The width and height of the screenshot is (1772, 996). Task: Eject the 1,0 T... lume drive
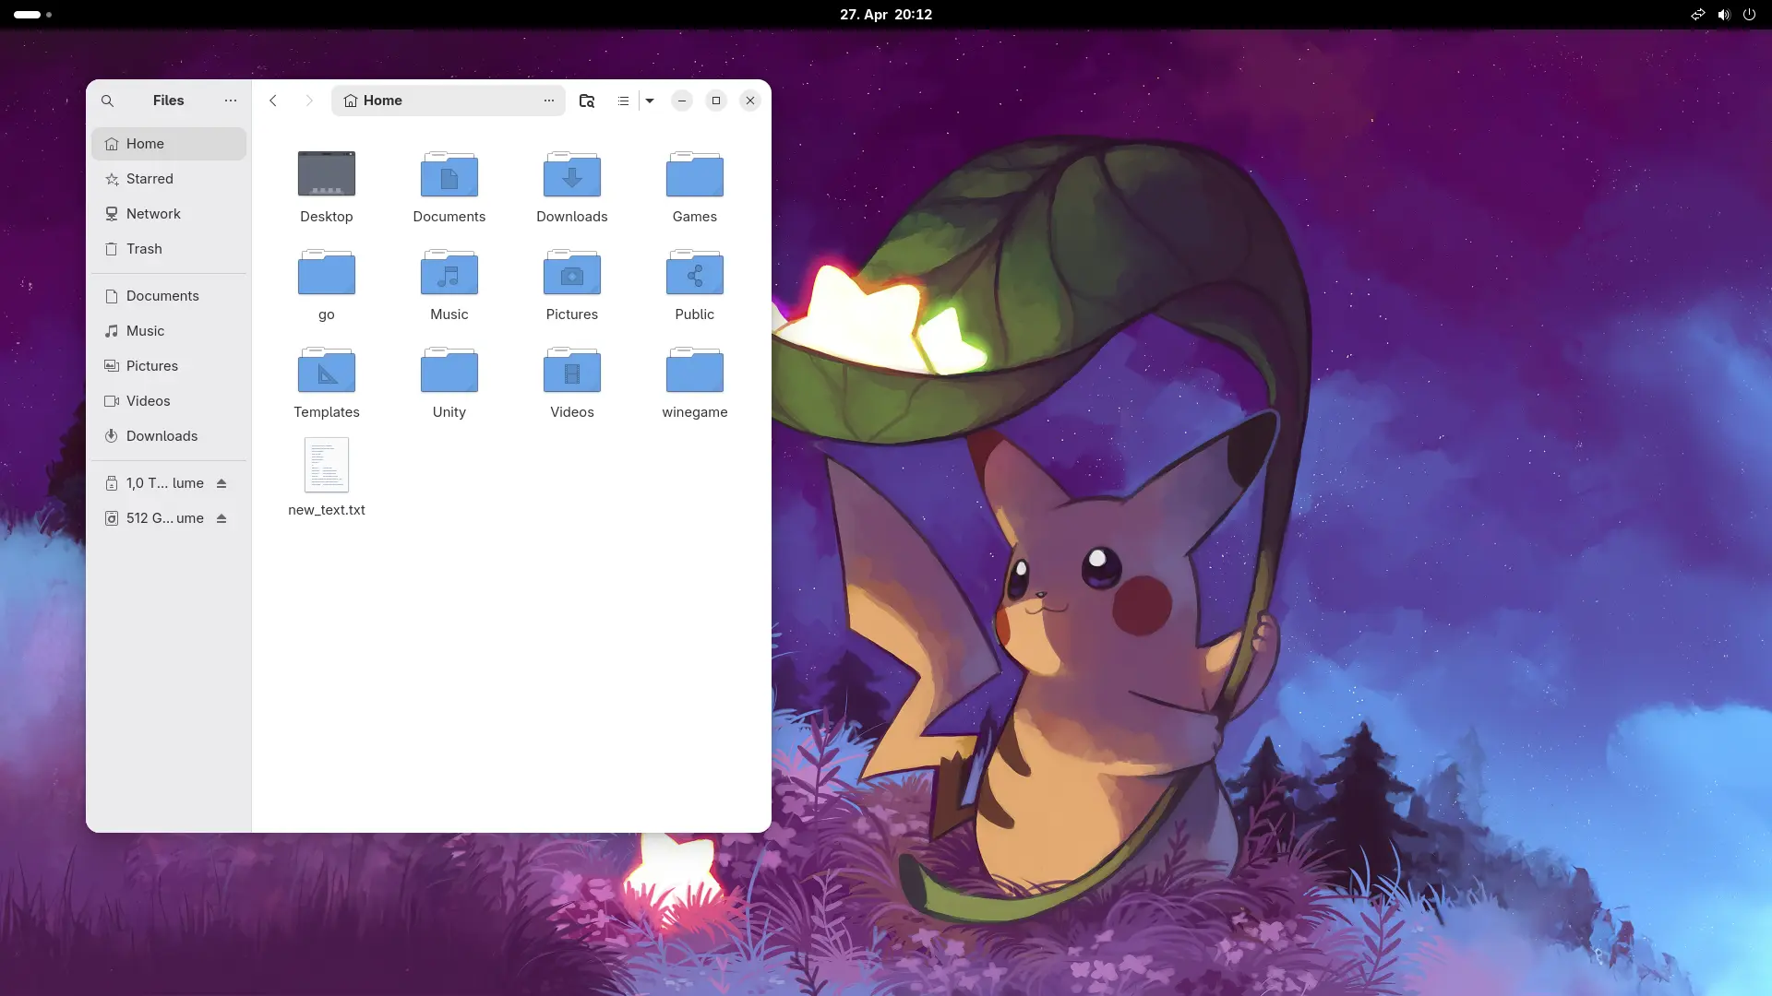[x=221, y=483]
